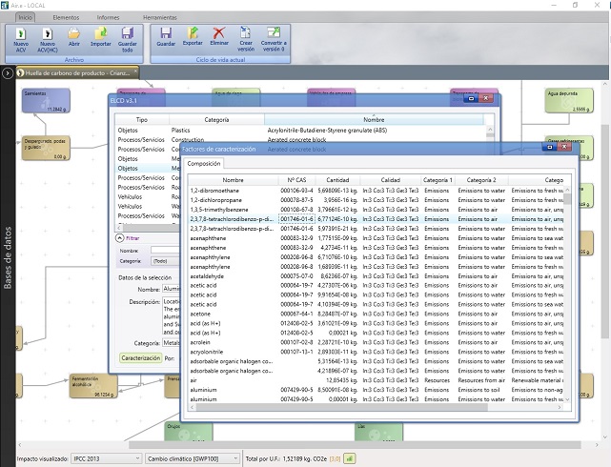Sort by the Nº CAS column header
This screenshot has height=467, width=611.
[x=296, y=179]
